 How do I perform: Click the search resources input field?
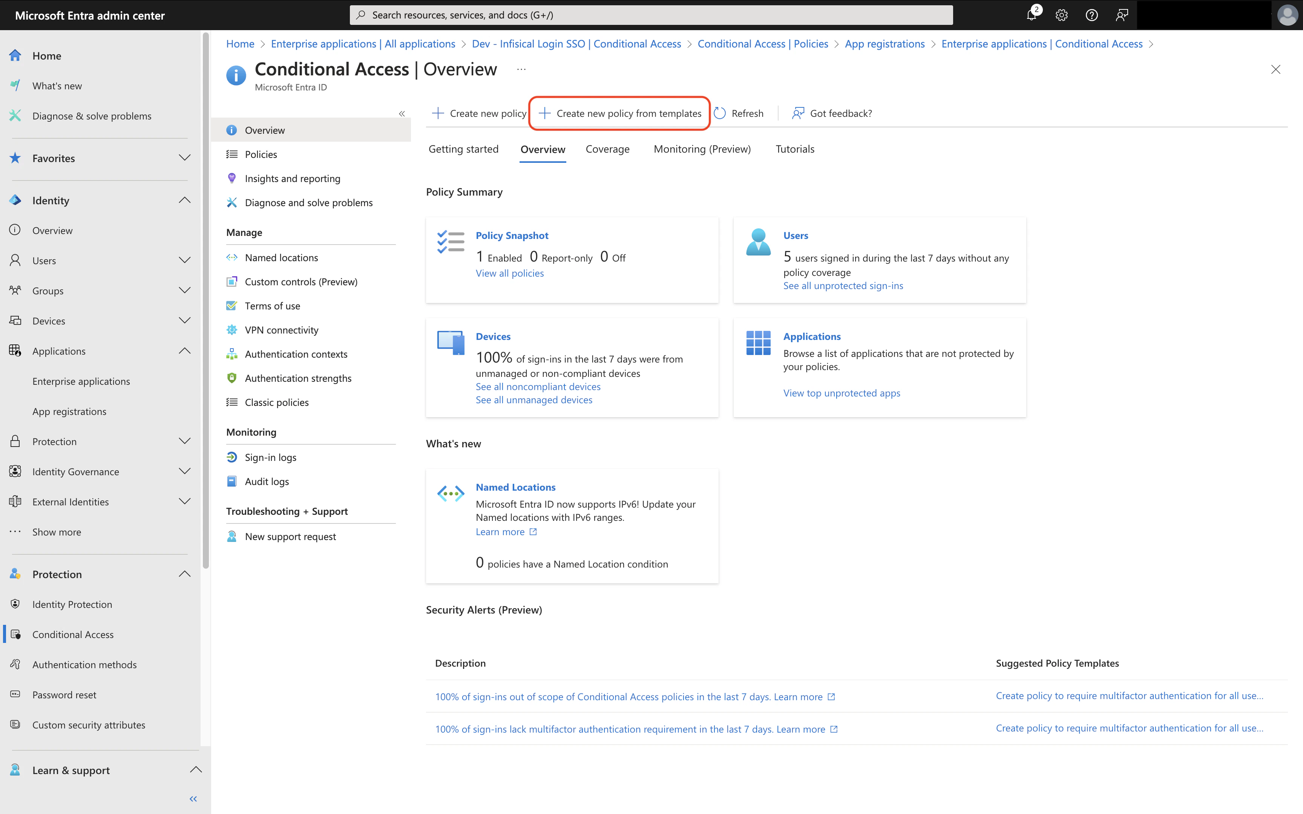651,15
